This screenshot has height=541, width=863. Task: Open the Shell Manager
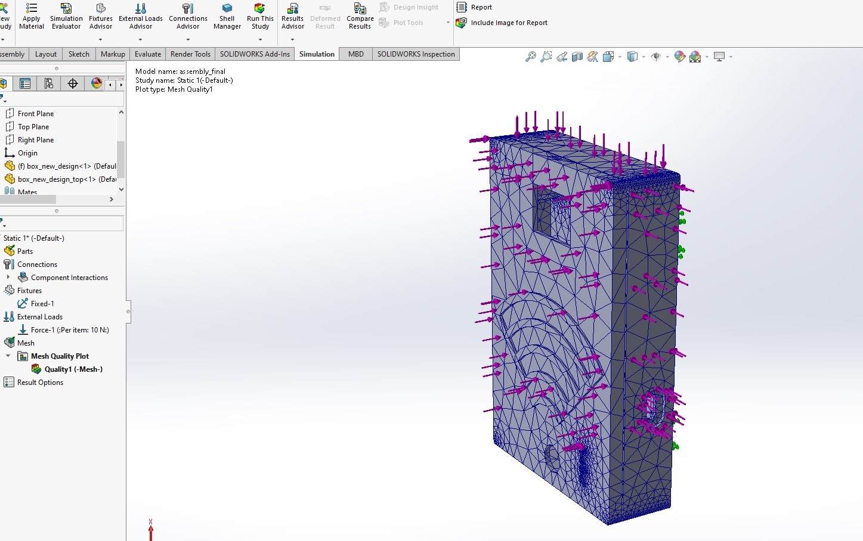[x=227, y=16]
